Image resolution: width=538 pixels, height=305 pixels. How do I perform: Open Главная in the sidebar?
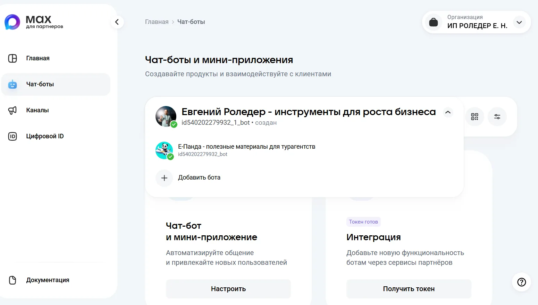[x=56, y=58]
